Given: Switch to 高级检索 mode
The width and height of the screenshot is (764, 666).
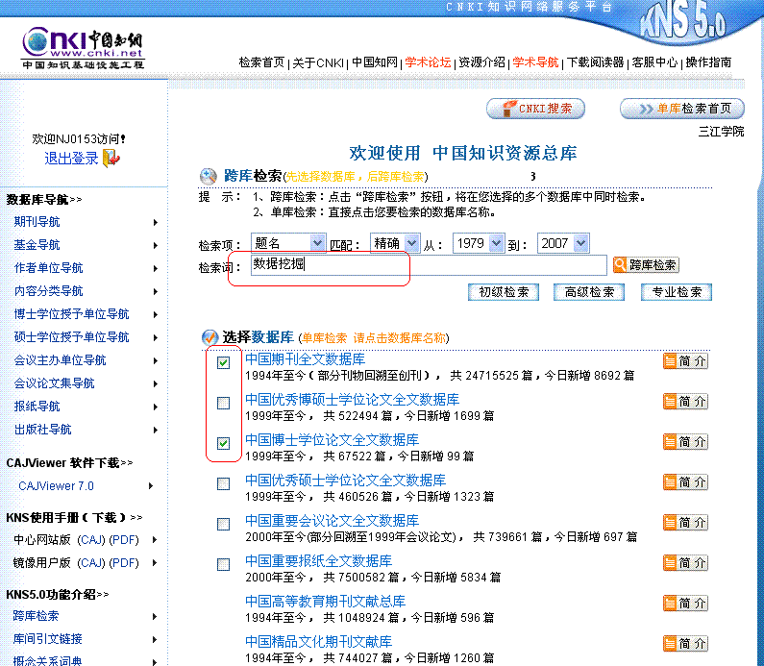Looking at the screenshot, I should (x=588, y=292).
